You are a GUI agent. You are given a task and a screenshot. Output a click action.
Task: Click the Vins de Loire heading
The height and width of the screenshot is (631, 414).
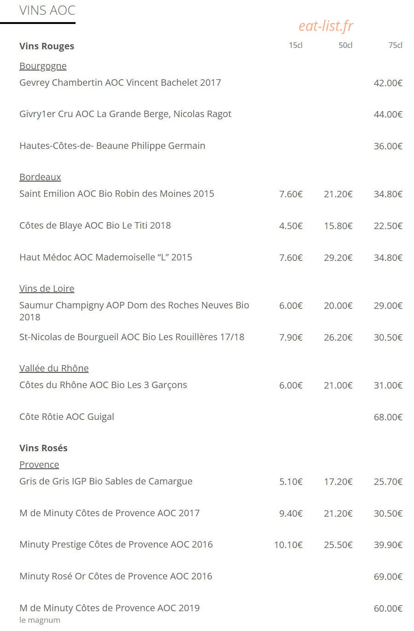[47, 289]
